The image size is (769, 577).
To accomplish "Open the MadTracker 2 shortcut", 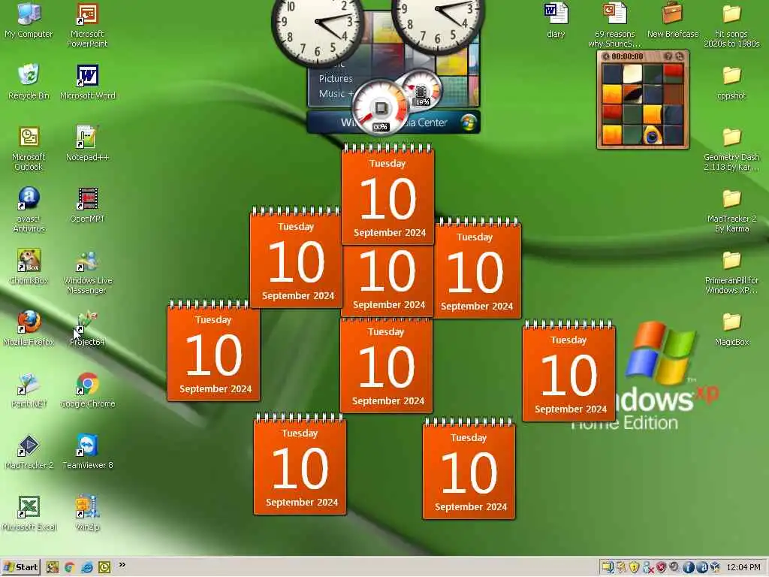I will (29, 452).
